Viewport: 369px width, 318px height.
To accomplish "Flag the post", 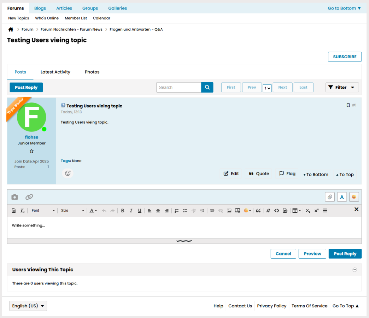I will 287,173.
